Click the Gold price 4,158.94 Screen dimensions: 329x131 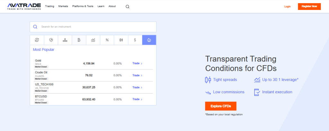coord(89,63)
